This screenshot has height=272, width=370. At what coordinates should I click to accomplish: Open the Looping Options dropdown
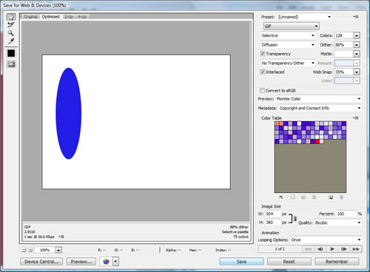pyautogui.click(x=326, y=239)
